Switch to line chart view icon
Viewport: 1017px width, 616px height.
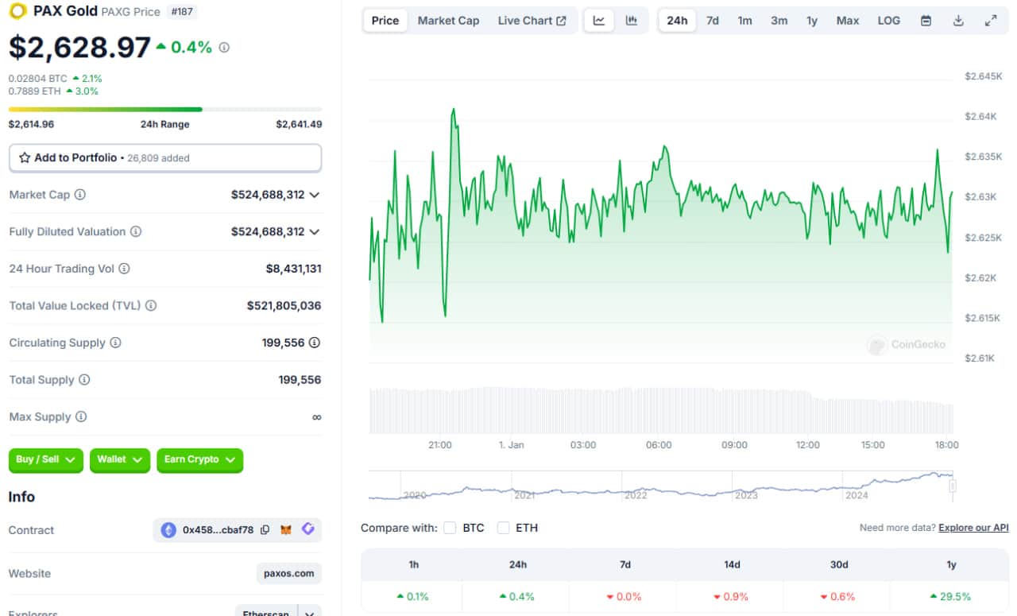pyautogui.click(x=599, y=21)
